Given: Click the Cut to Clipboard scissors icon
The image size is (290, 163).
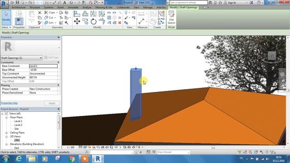Looking at the screenshot, I should pos(39,13).
